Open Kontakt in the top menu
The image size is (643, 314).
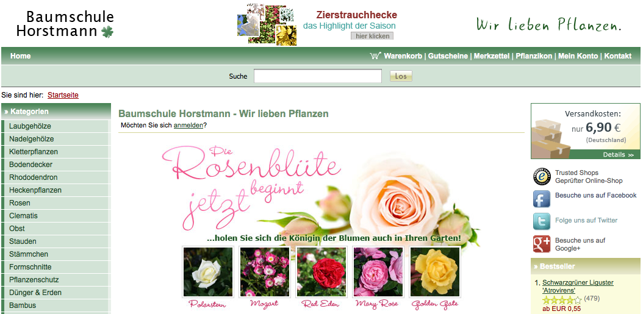tap(617, 56)
